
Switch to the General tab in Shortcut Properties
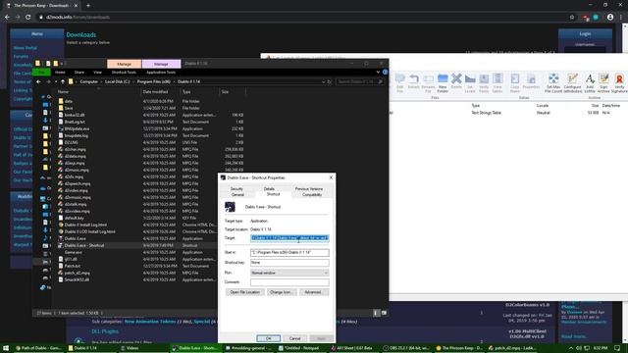pyautogui.click(x=237, y=194)
